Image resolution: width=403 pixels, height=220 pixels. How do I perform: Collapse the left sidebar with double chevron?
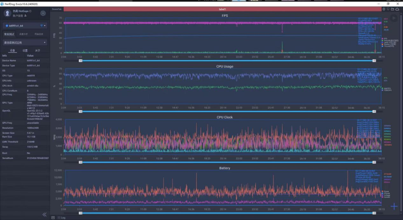44,214
